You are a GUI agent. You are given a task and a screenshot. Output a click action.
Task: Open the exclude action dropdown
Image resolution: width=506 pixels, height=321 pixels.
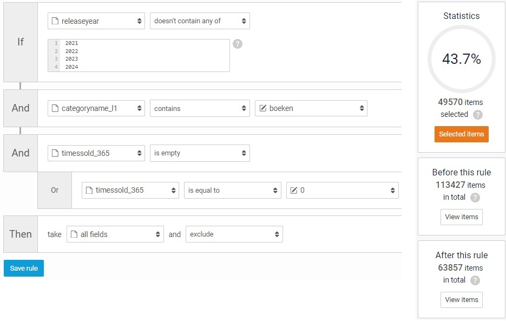[x=234, y=234]
